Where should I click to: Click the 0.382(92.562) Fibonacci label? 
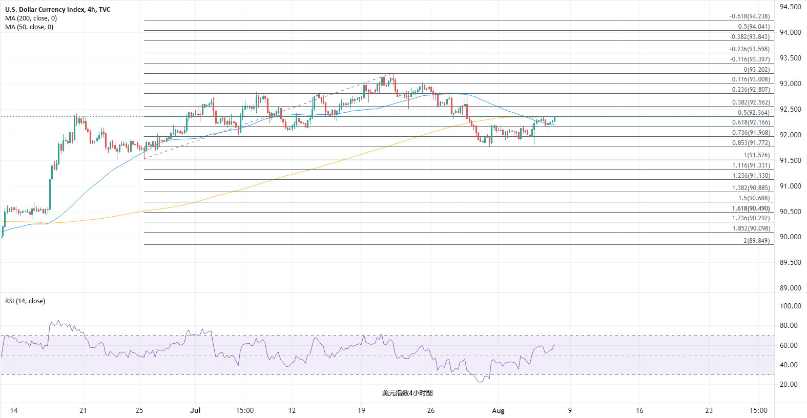pos(751,102)
